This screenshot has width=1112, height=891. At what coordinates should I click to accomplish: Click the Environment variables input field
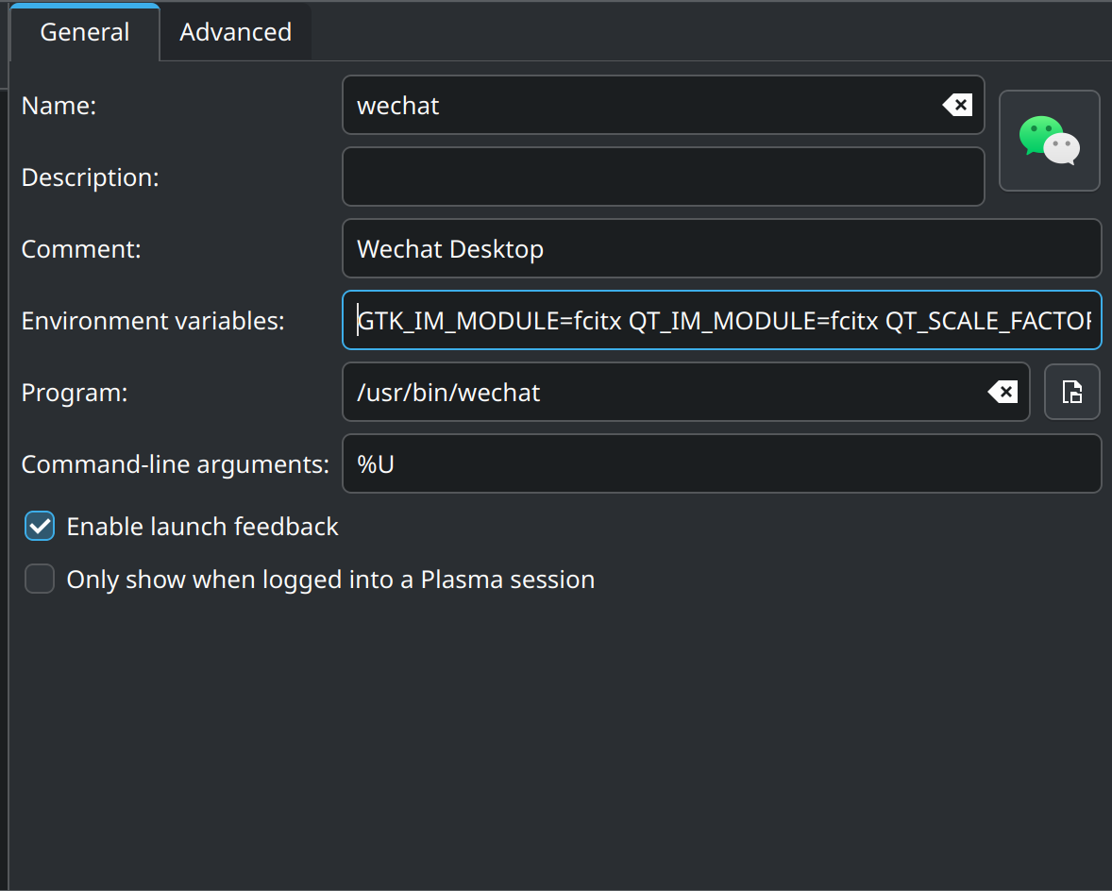(x=721, y=321)
